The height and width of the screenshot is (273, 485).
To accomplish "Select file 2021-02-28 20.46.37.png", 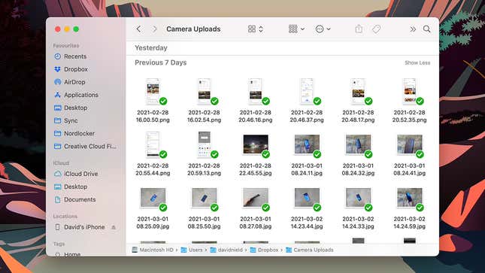I will [307, 101].
